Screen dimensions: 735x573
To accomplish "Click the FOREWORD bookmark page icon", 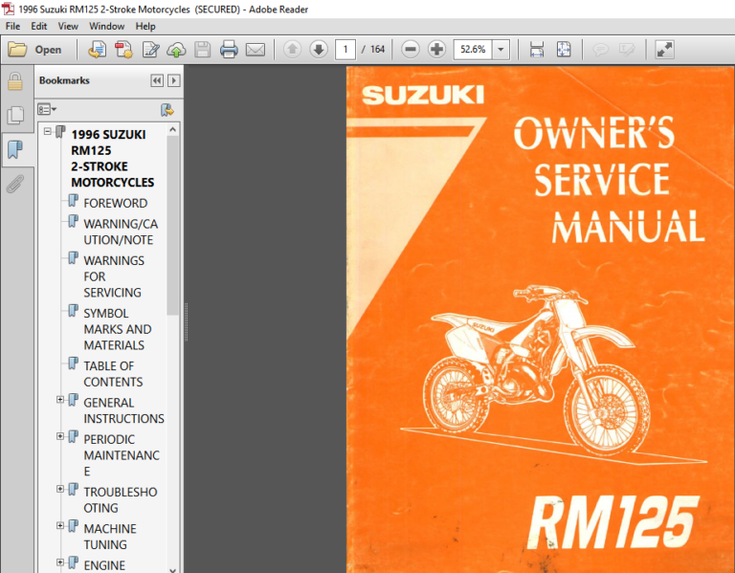I will click(73, 201).
